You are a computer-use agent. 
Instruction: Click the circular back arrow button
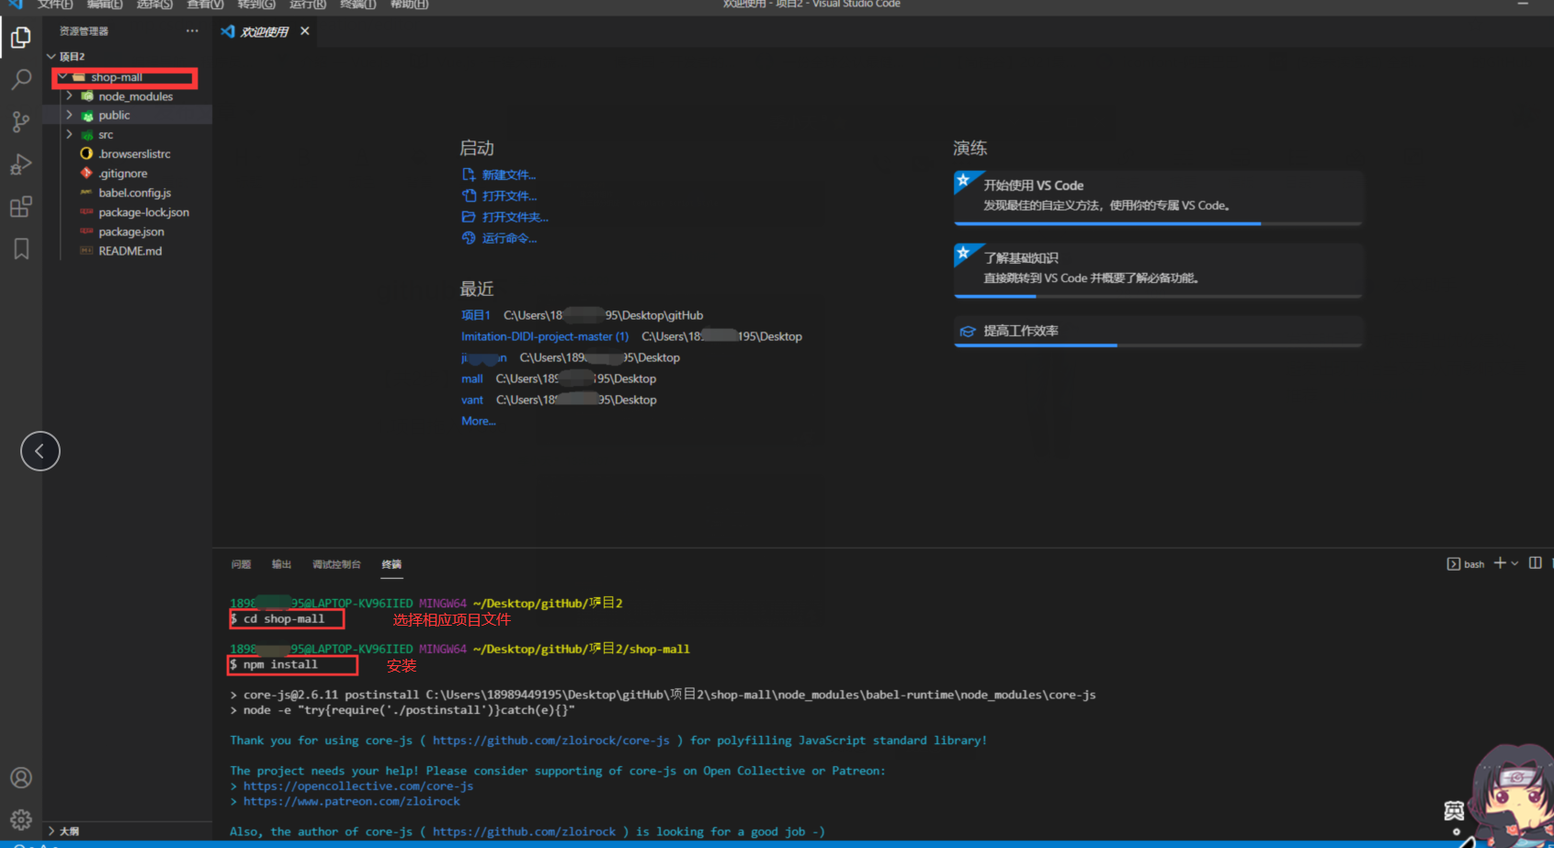tap(40, 451)
